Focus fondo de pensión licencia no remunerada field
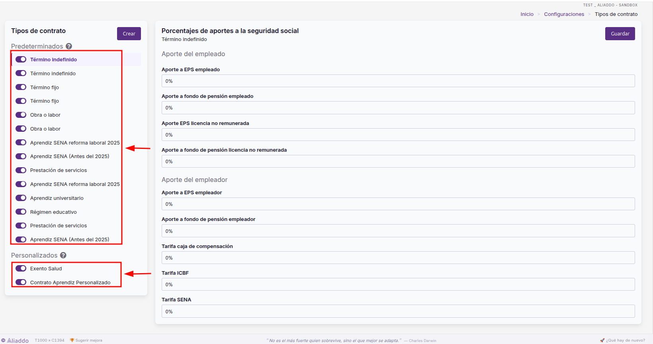 click(x=398, y=161)
